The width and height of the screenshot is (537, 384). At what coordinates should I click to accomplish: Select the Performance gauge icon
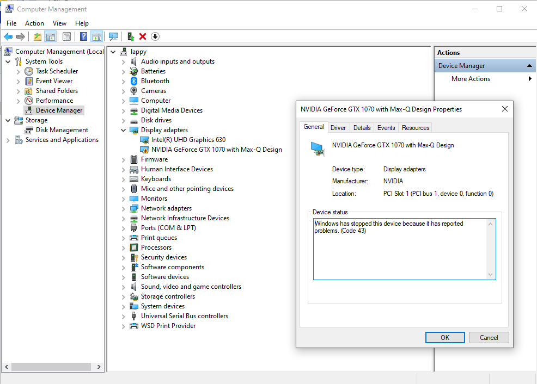coord(29,101)
